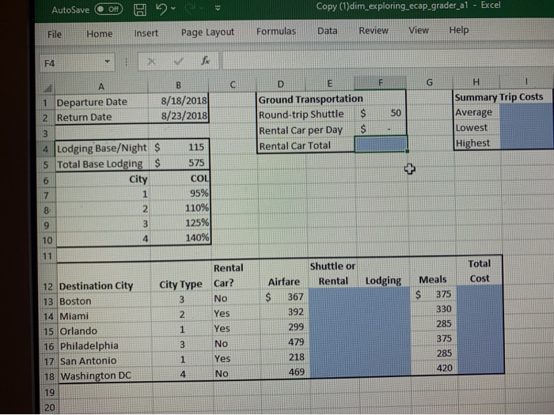
Task: Click the Save disk icon
Action: [140, 9]
